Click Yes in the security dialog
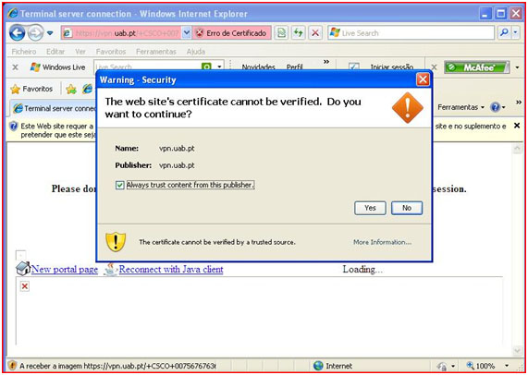Viewport: 528px width, 375px height. click(370, 208)
